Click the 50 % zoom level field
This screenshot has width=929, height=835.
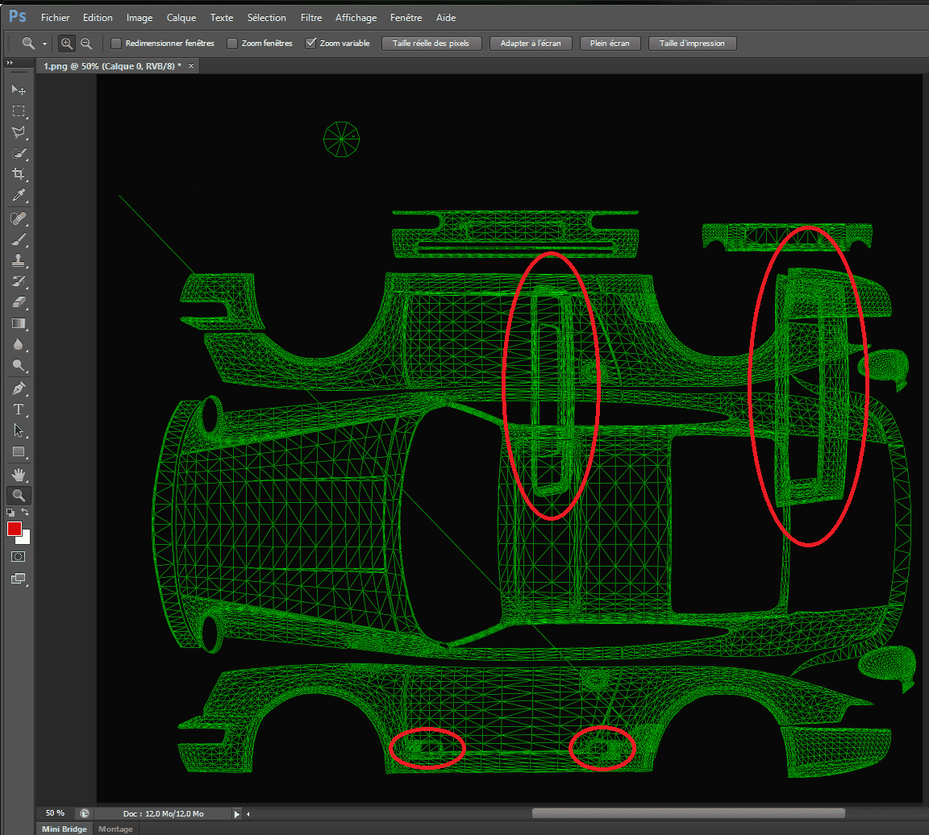(55, 814)
